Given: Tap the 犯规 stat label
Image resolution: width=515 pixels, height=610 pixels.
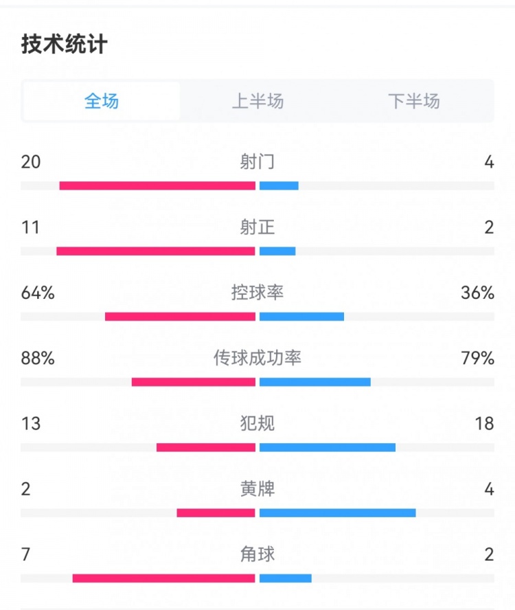Looking at the screenshot, I should [257, 423].
